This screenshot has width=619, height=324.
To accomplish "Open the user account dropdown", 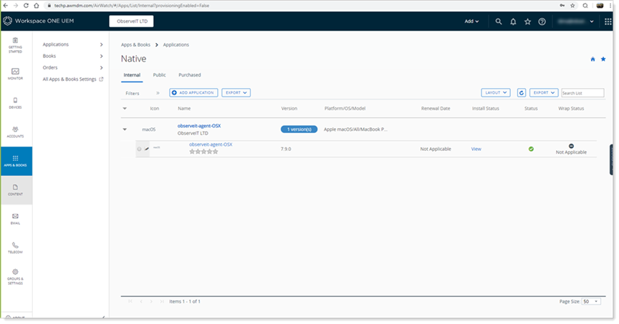I will pos(576,21).
